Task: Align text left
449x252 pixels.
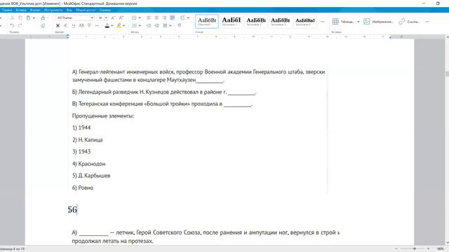Action: coord(149,17)
